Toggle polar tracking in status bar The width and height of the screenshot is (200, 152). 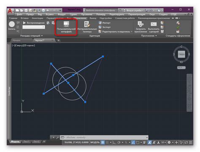pos(119,142)
